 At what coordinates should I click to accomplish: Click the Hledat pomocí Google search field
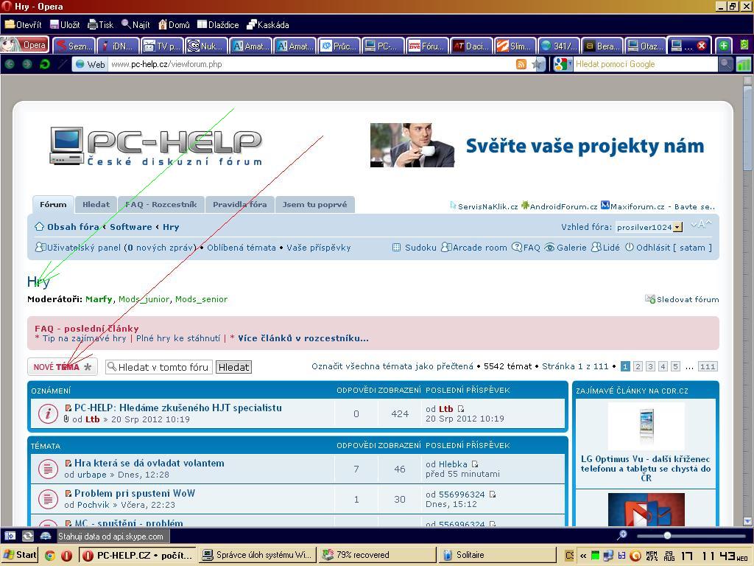644,64
